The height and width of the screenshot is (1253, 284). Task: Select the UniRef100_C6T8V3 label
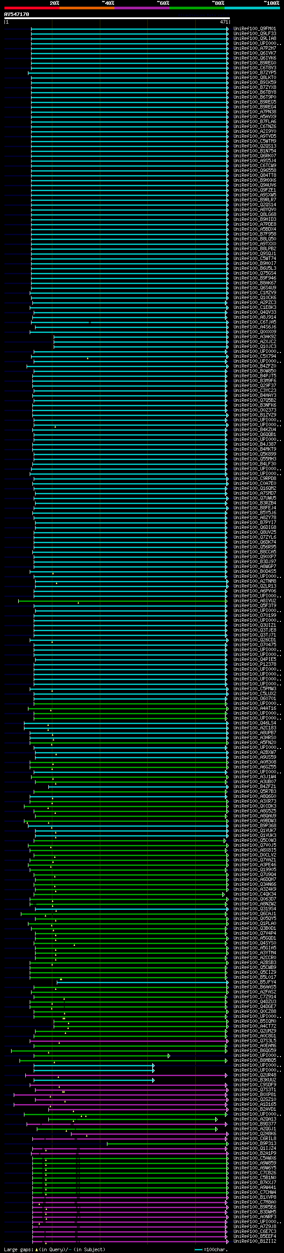coord(254,68)
